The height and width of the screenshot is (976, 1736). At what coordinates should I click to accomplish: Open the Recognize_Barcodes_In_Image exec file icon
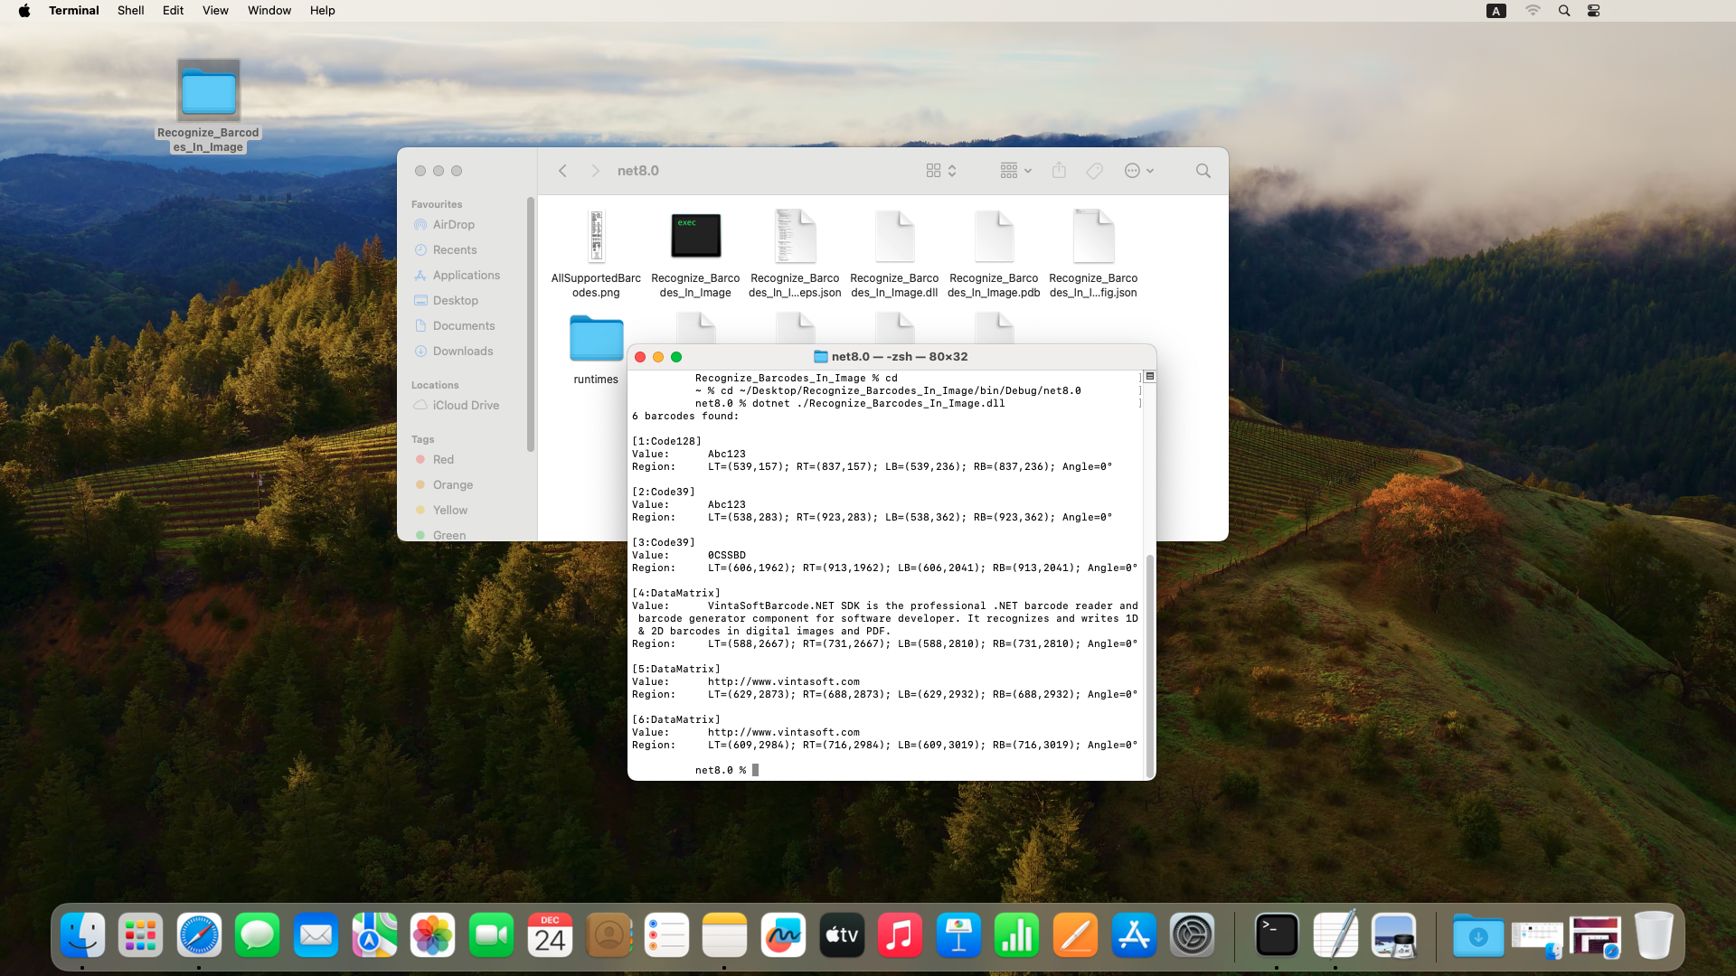point(695,237)
